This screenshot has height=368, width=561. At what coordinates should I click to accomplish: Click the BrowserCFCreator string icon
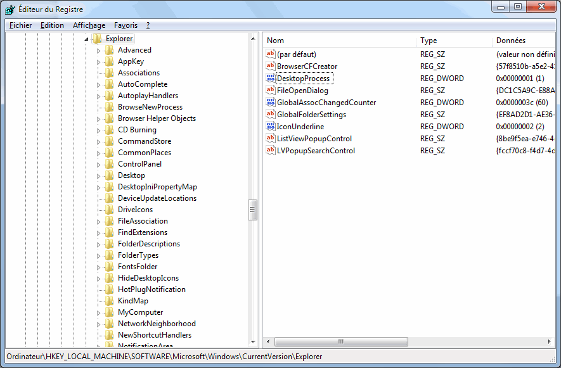pos(271,66)
